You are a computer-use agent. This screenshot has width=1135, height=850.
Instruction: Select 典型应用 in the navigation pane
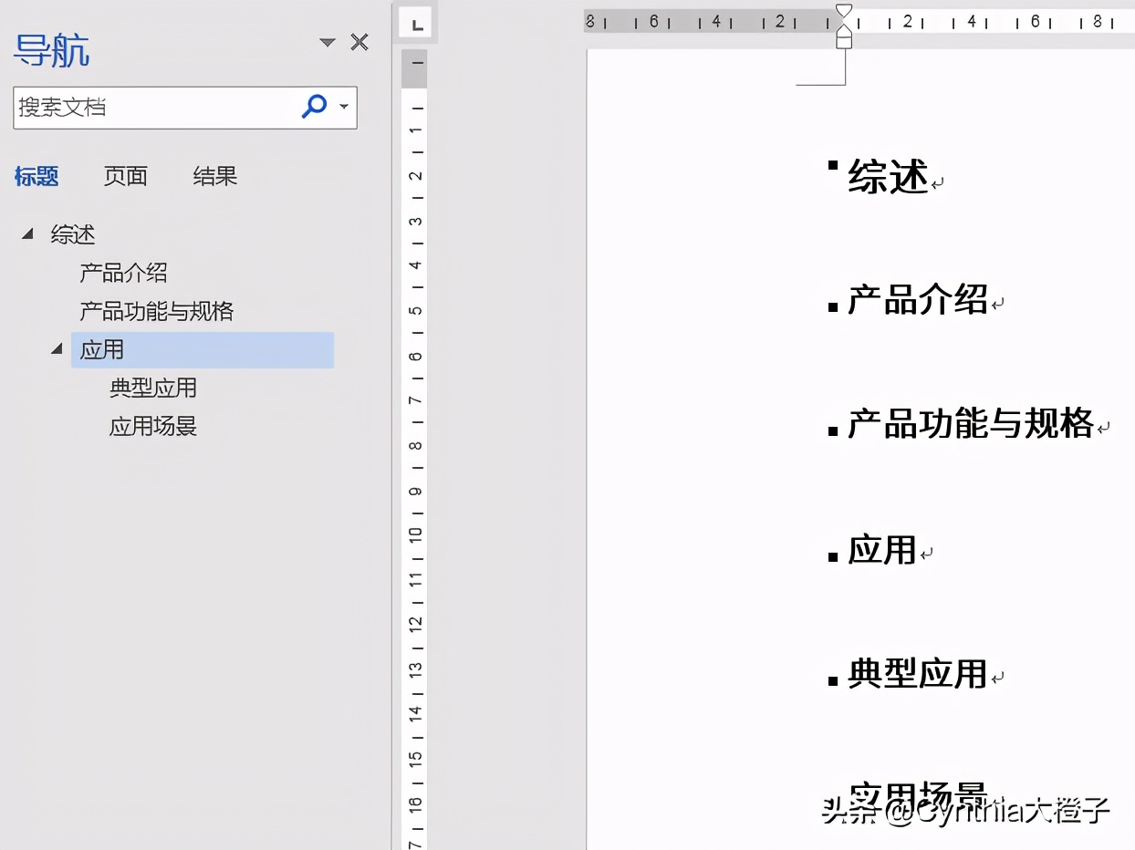151,388
